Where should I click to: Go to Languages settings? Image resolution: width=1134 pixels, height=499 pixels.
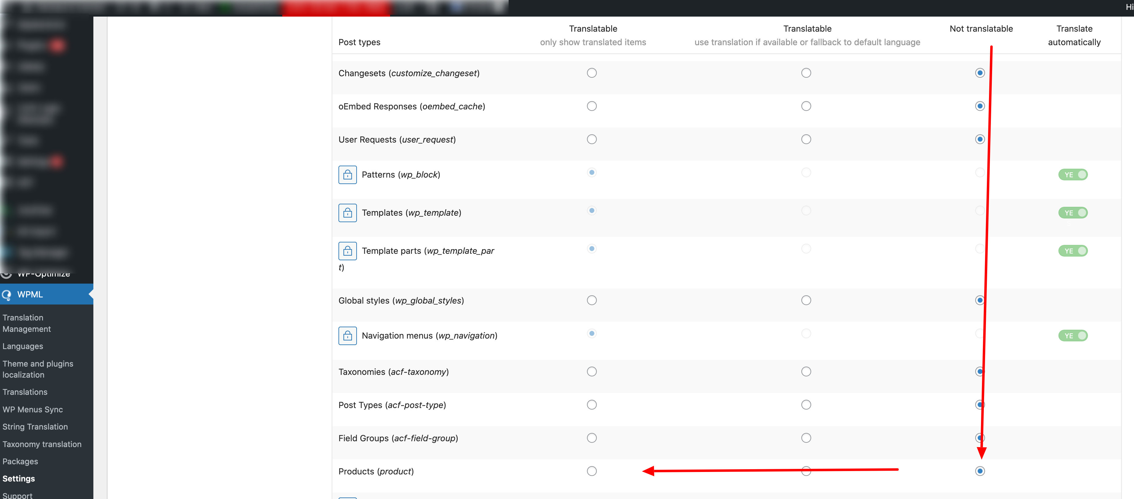pyautogui.click(x=23, y=347)
